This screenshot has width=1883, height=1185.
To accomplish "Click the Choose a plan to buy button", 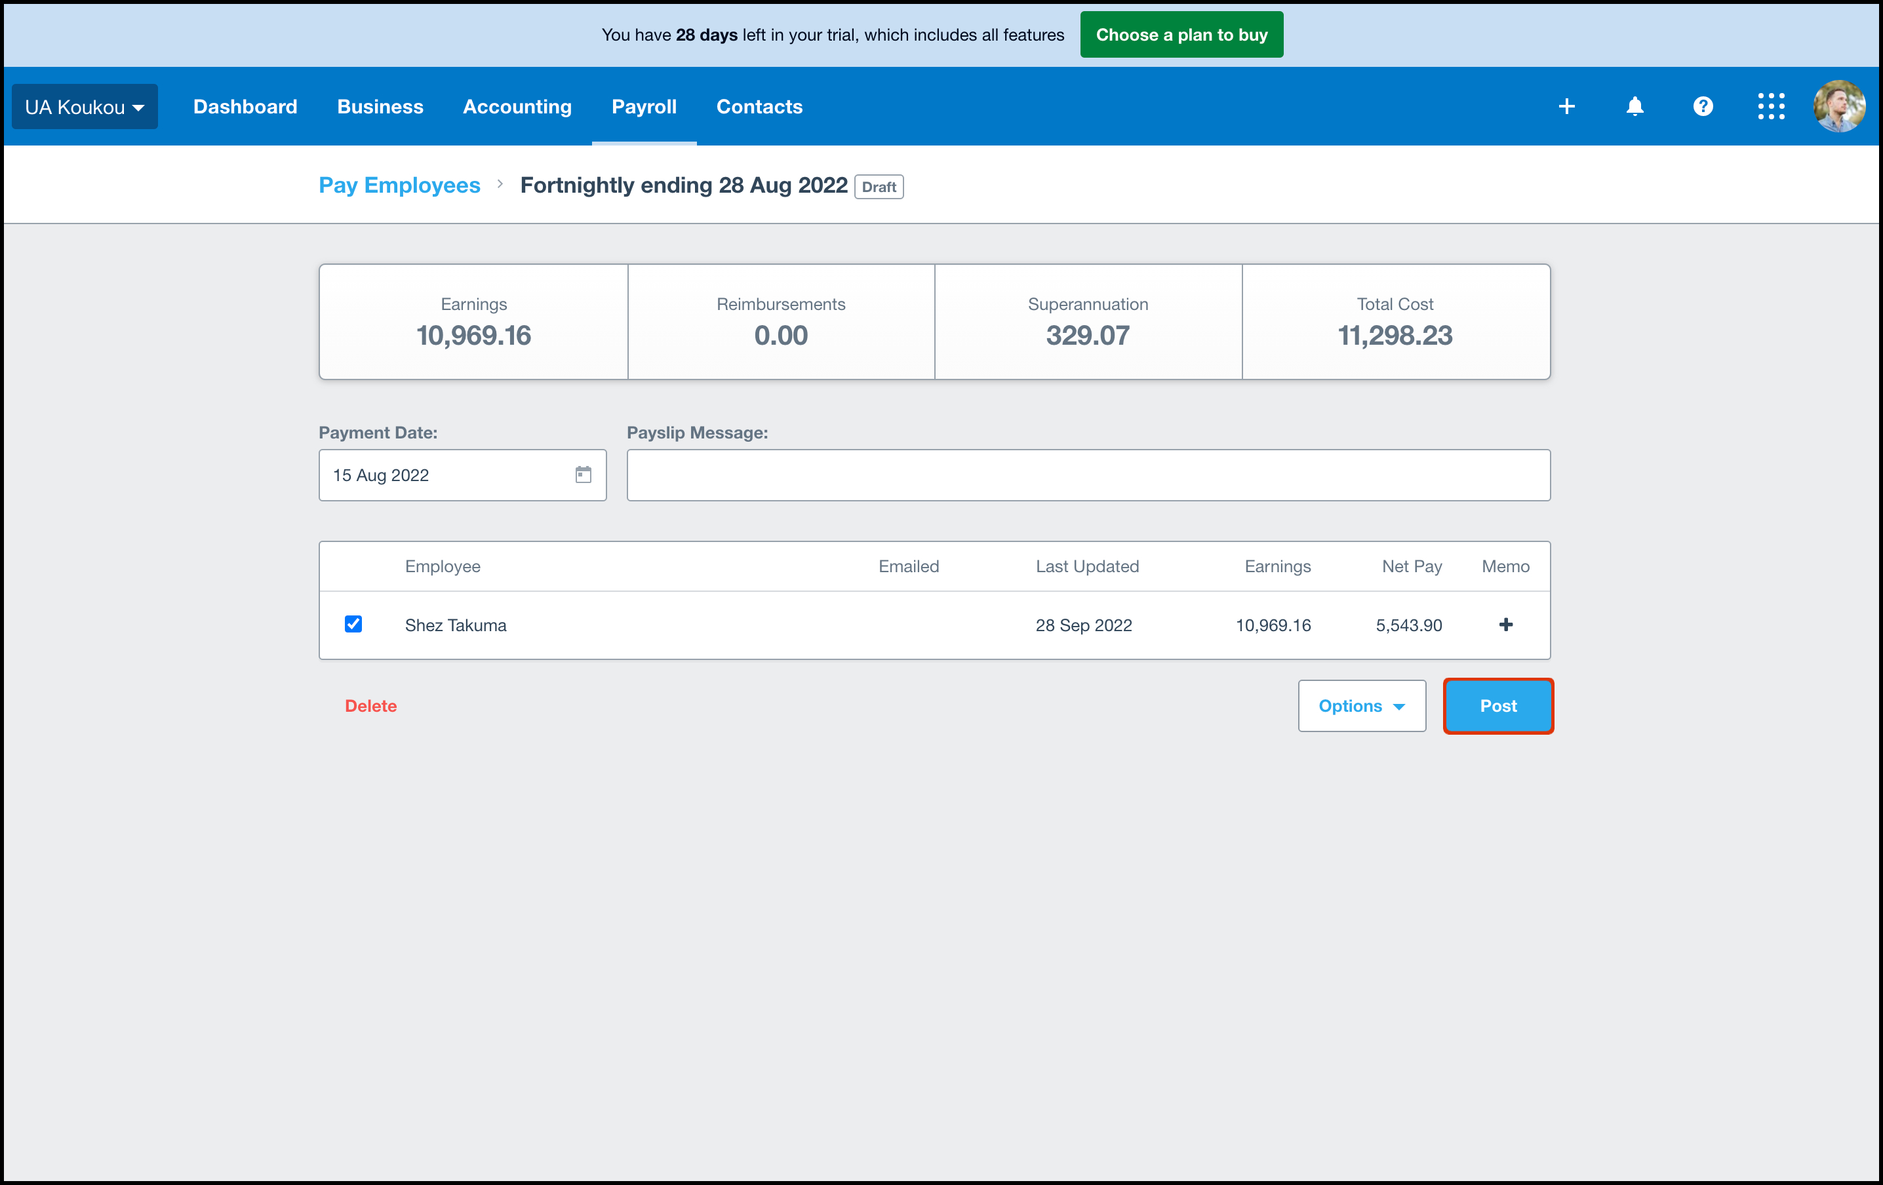I will pyautogui.click(x=1181, y=34).
